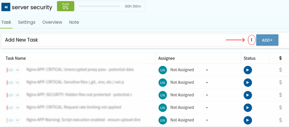
Task: Open assignee dropdown for Script execution task
Action: pos(207,120)
